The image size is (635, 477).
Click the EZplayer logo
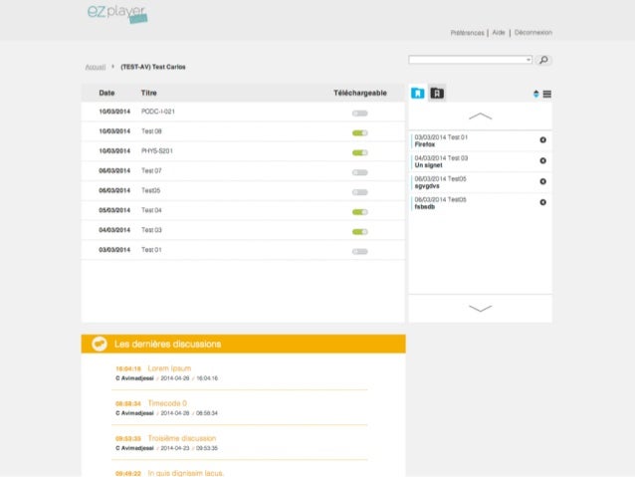pos(117,14)
